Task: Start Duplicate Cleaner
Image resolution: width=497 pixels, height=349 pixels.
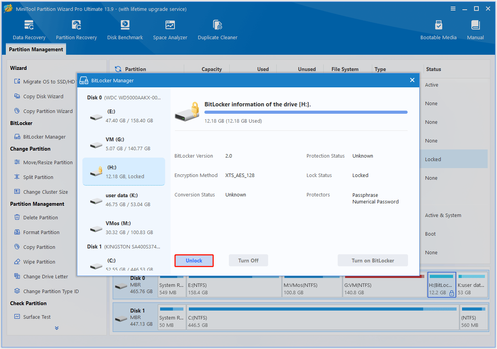Action: [218, 30]
